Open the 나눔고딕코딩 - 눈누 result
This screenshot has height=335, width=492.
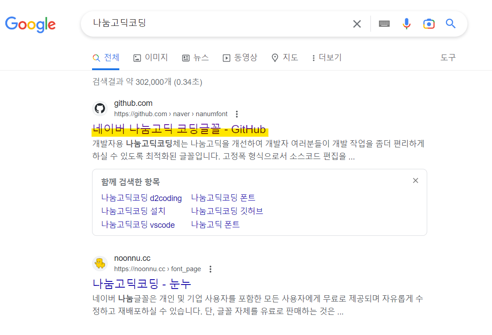142,284
